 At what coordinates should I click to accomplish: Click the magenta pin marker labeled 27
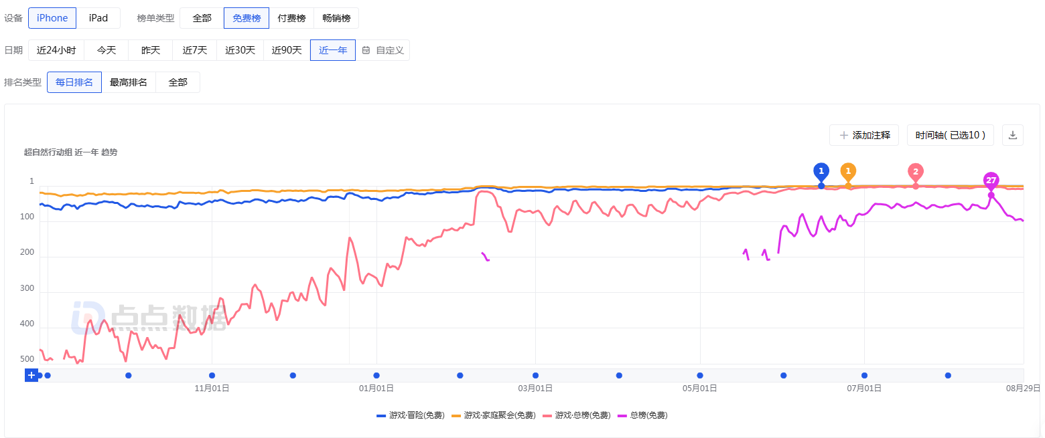(x=991, y=181)
